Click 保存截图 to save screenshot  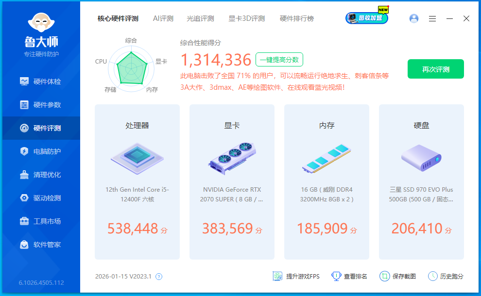pyautogui.click(x=398, y=276)
